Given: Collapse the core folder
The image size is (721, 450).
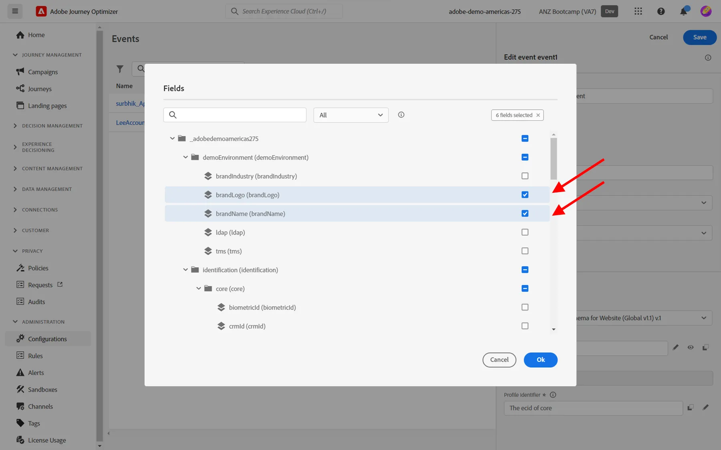Looking at the screenshot, I should (199, 288).
